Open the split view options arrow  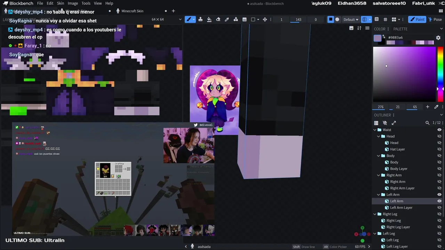pos(399,19)
